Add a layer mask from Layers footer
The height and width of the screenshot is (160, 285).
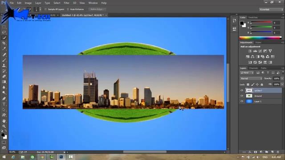coord(255,152)
